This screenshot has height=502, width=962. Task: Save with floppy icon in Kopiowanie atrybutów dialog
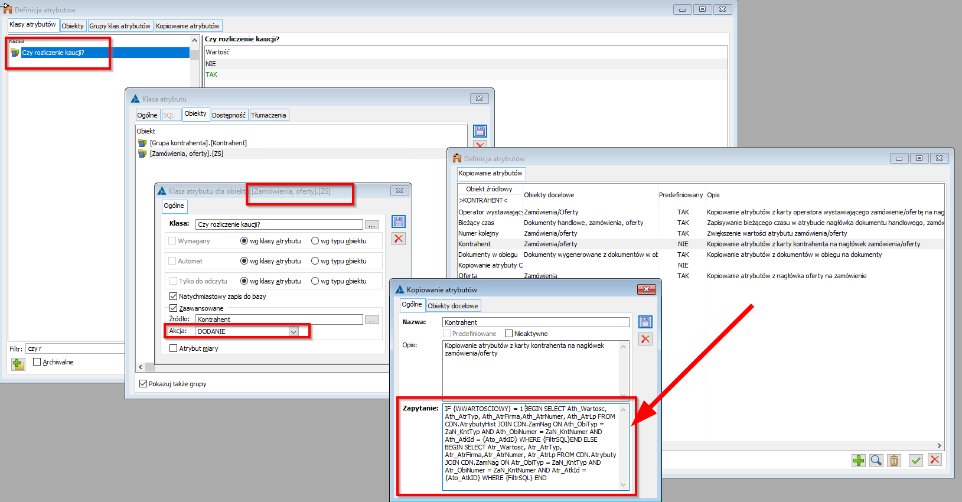tap(645, 322)
